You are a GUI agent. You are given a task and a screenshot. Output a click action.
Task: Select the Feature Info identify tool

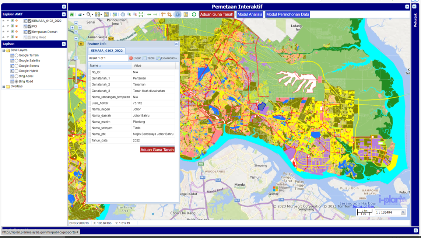(178, 14)
